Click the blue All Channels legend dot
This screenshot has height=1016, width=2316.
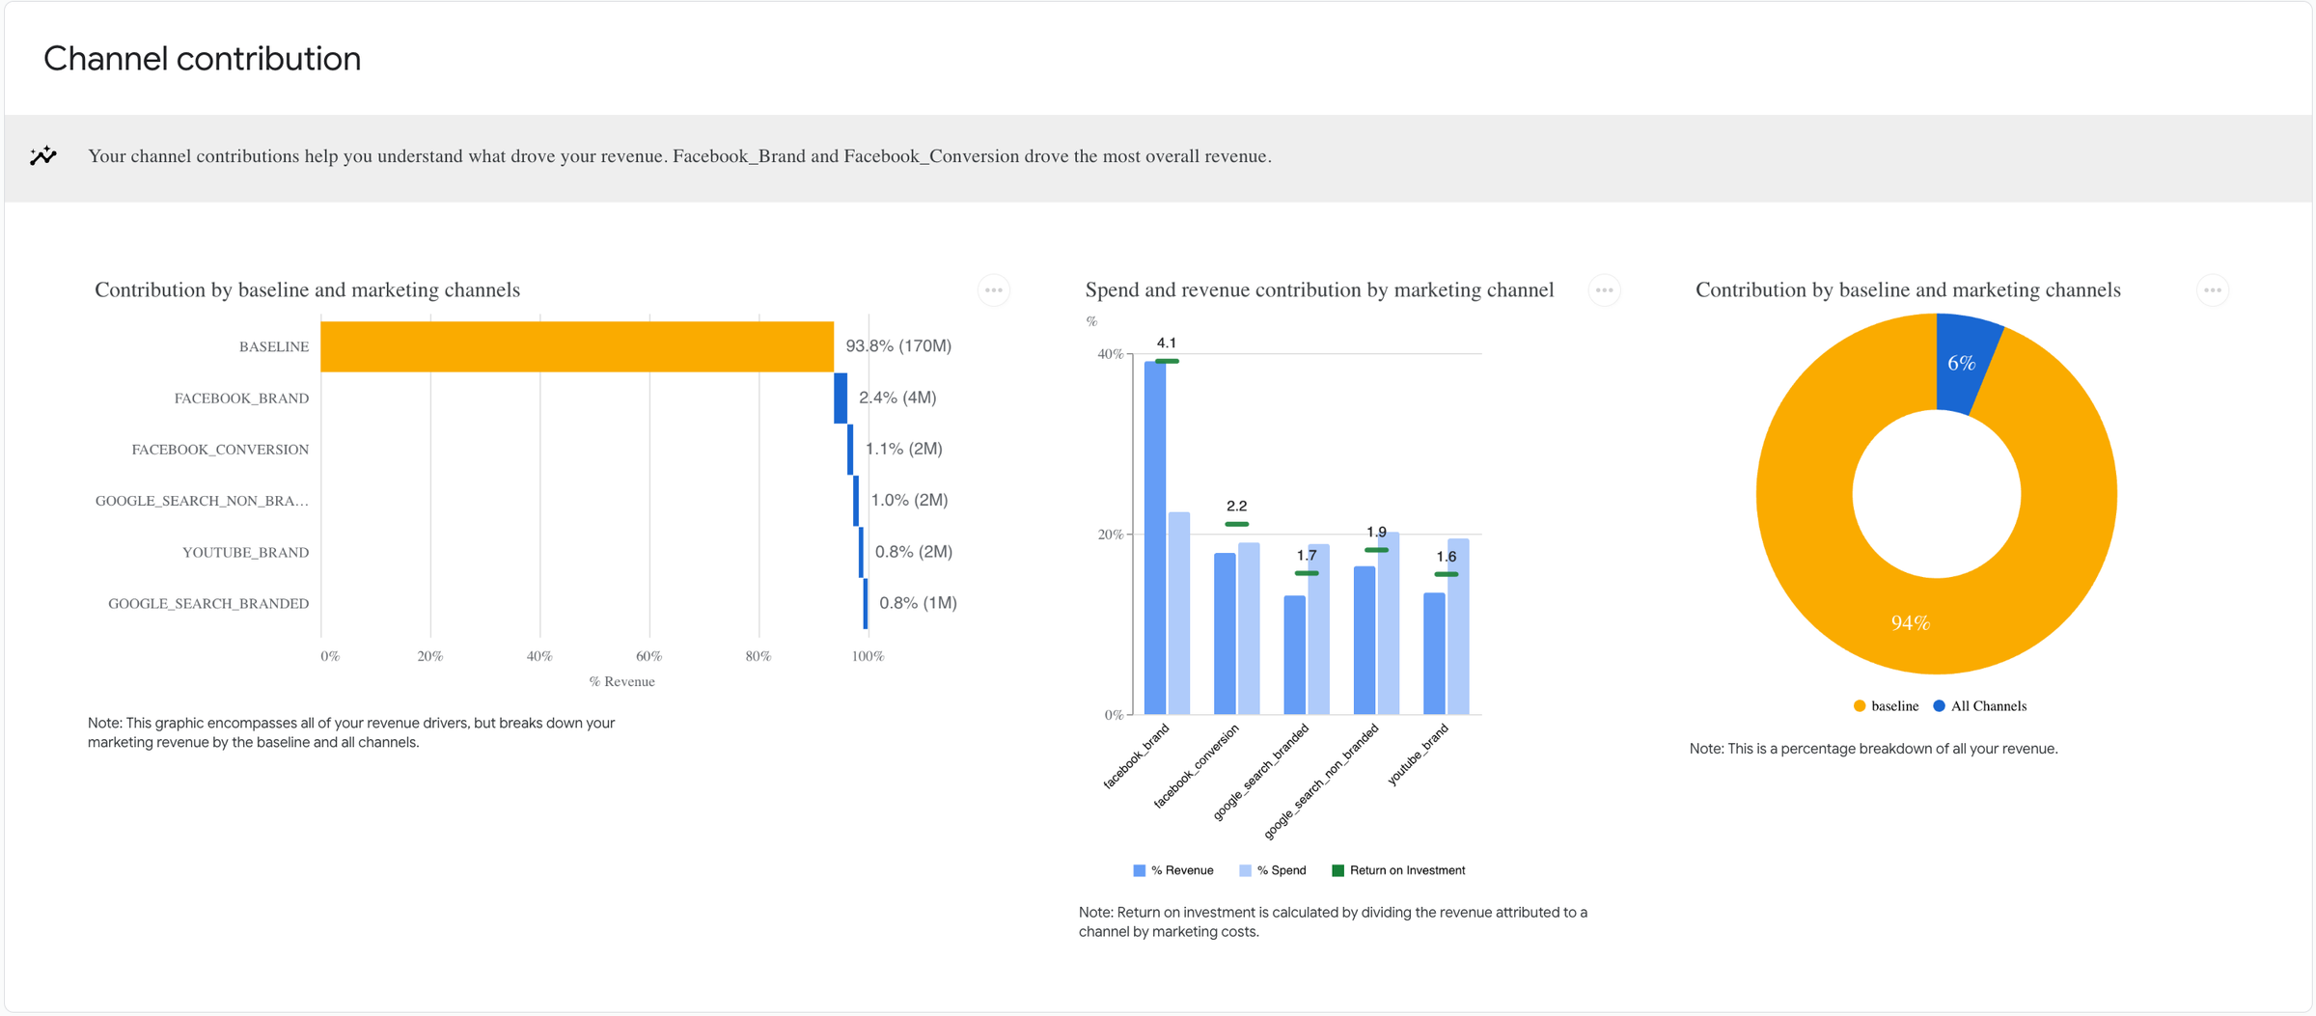tap(1937, 705)
